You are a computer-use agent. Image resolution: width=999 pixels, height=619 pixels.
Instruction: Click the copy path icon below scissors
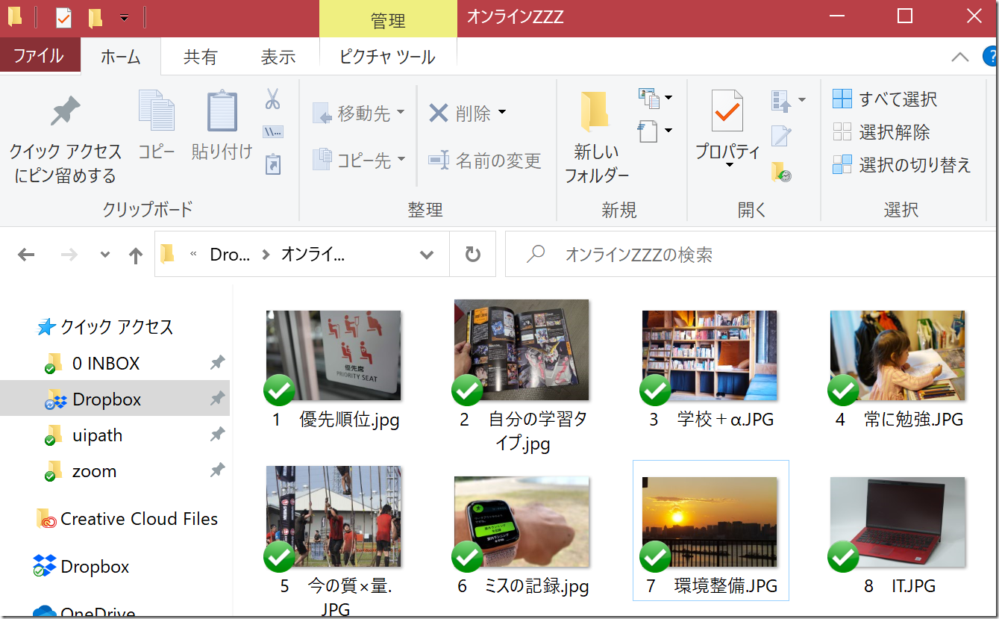[x=273, y=132]
